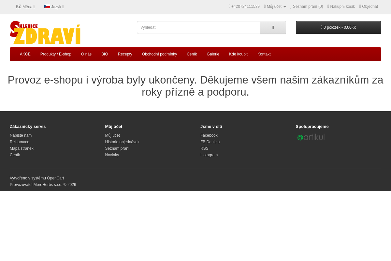
Task: Open the OpenCart link
Action: click(55, 178)
